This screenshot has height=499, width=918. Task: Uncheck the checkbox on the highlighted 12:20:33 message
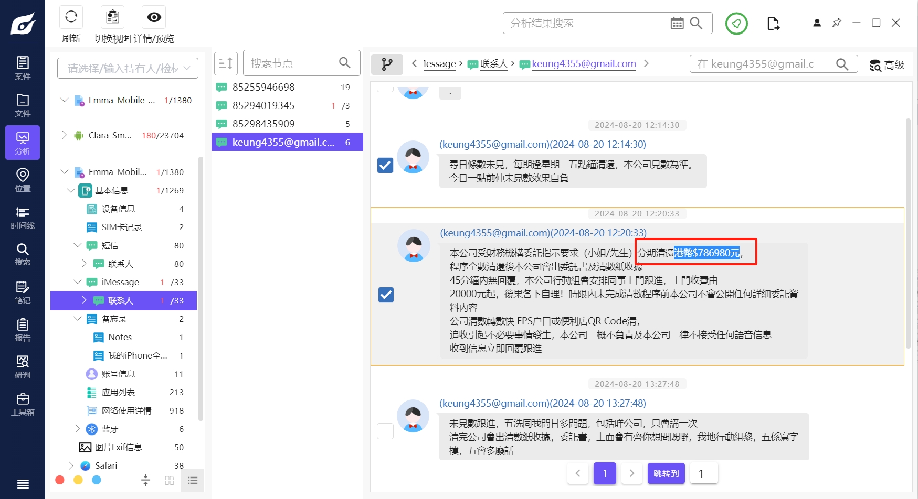click(386, 295)
